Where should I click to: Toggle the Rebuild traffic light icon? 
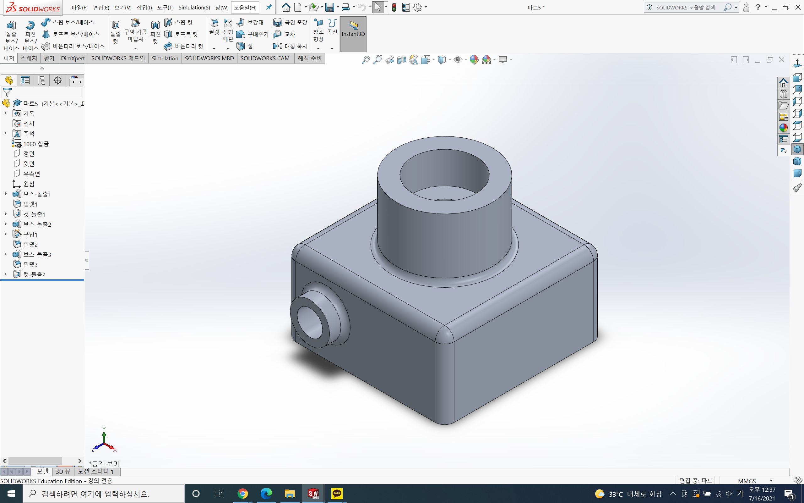click(x=394, y=7)
